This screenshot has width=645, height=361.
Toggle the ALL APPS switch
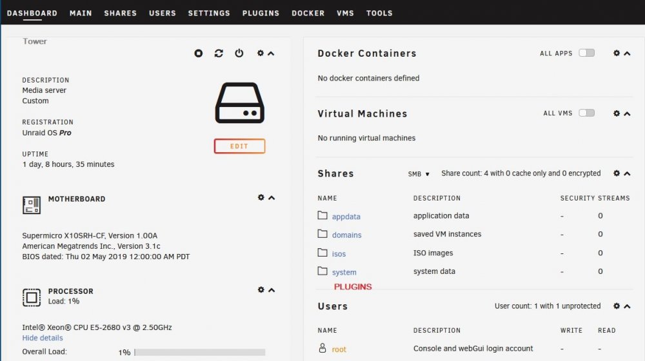[586, 53]
